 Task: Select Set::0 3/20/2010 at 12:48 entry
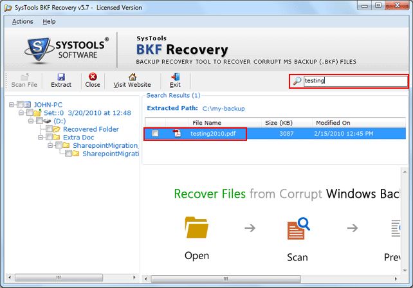point(87,113)
